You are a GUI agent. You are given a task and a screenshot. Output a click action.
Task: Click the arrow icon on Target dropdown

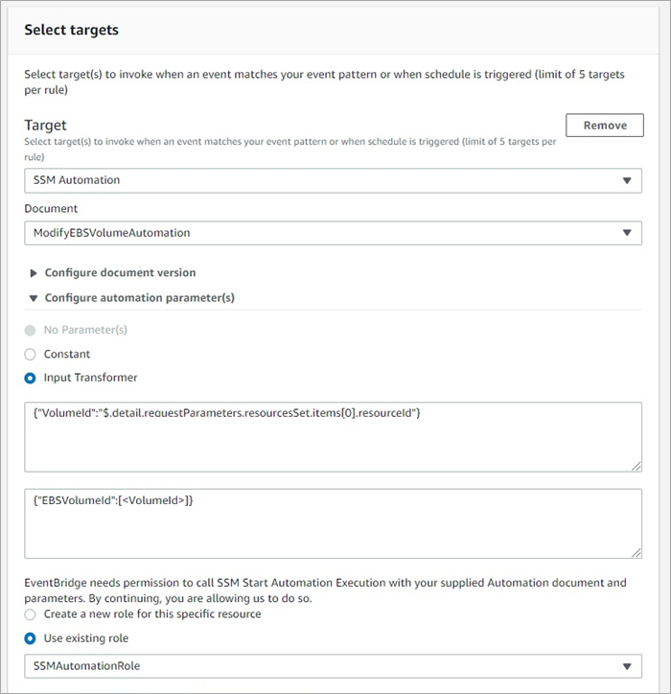627,180
